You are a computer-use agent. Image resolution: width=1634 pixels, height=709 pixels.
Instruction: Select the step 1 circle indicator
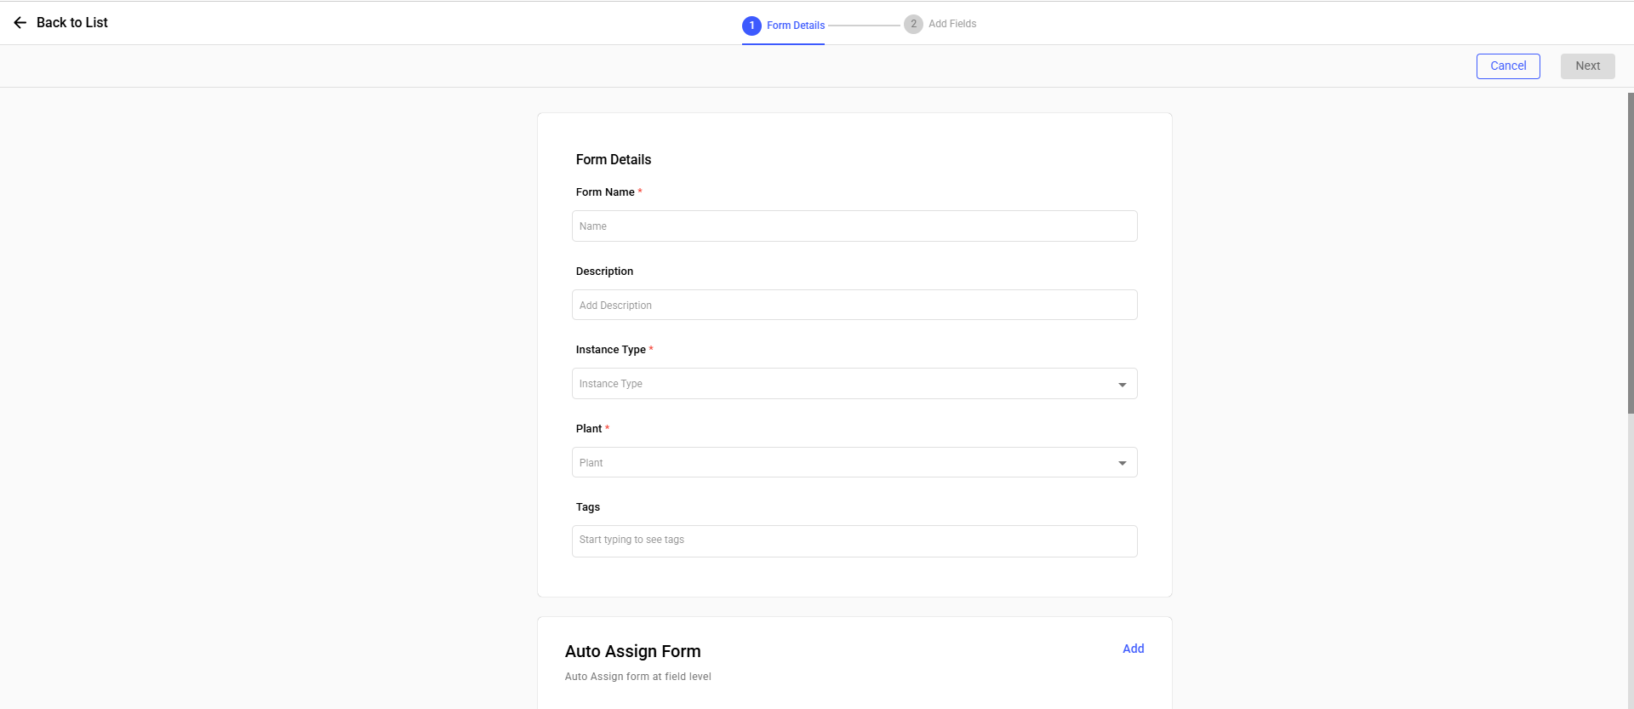click(751, 26)
